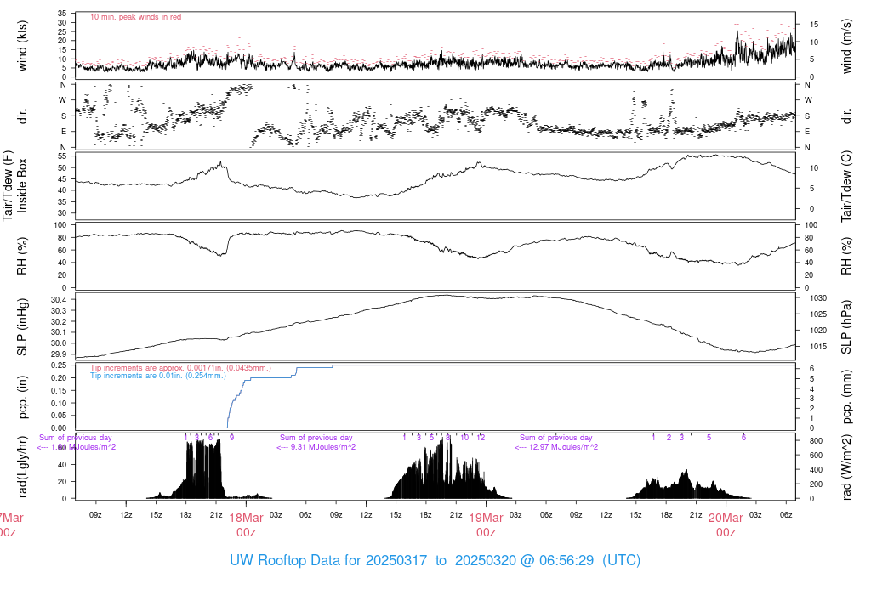This screenshot has width=871, height=595.
Task: Click the '29.9' tick on the SLP axis
Action: coord(59,354)
